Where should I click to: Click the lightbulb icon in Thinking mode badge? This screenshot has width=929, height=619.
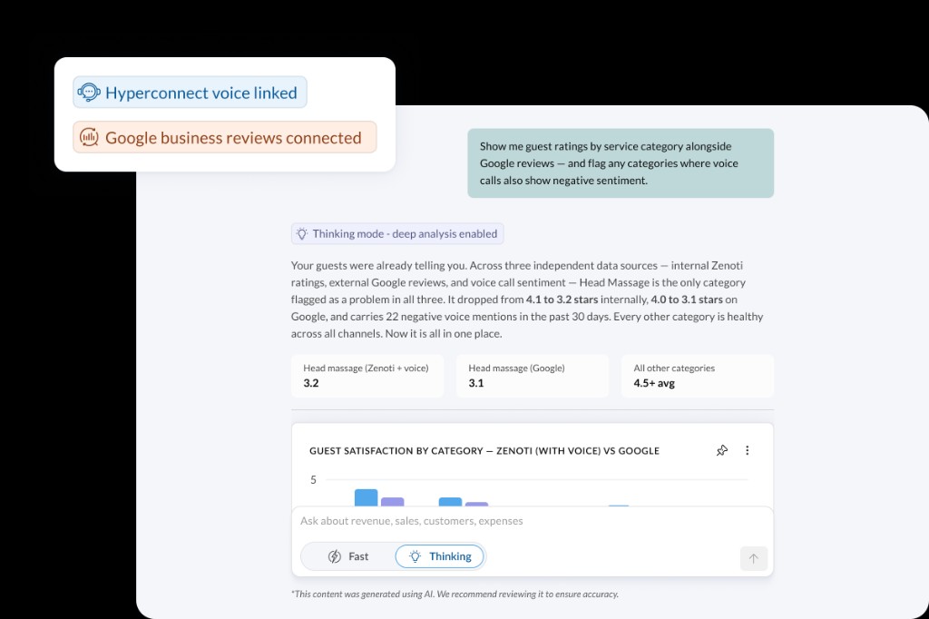click(x=301, y=233)
